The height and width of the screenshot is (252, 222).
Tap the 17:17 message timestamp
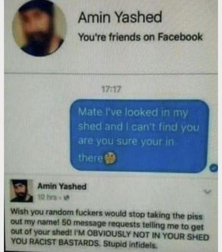pos(112,89)
